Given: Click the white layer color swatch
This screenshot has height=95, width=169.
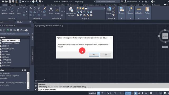Looking at the screenshot, I should (86, 8).
